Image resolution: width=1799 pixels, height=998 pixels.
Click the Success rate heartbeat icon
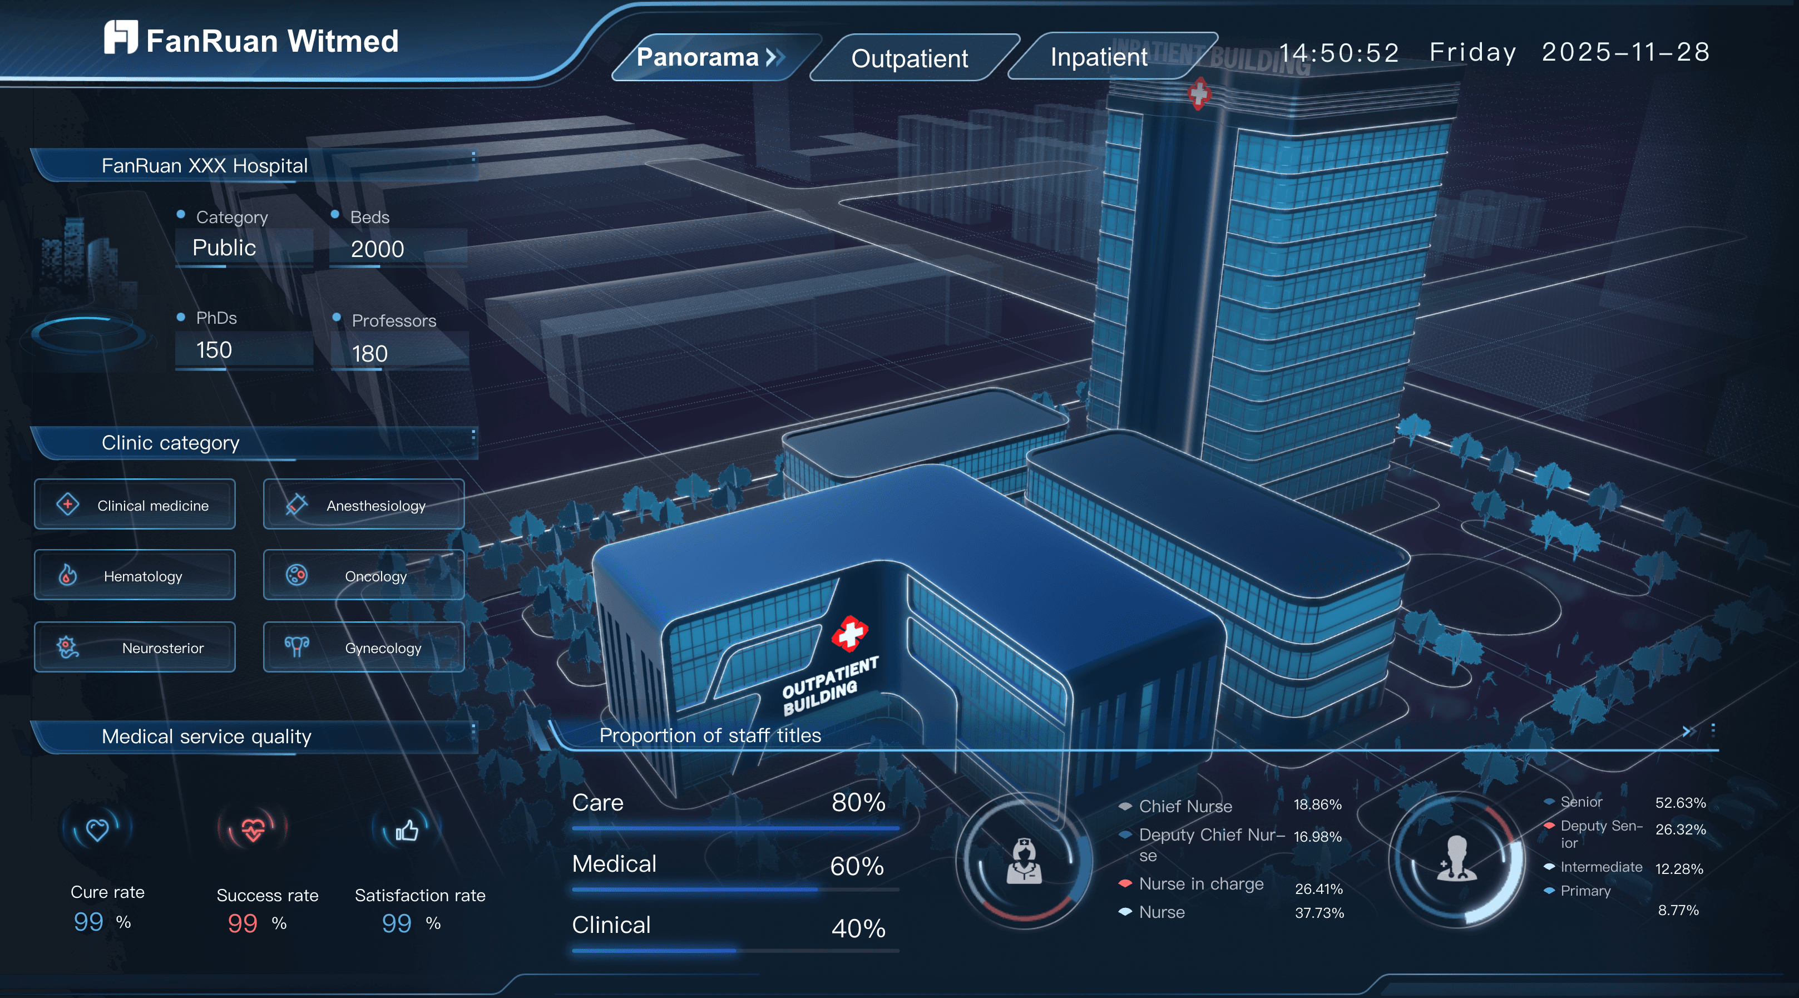coord(253,829)
